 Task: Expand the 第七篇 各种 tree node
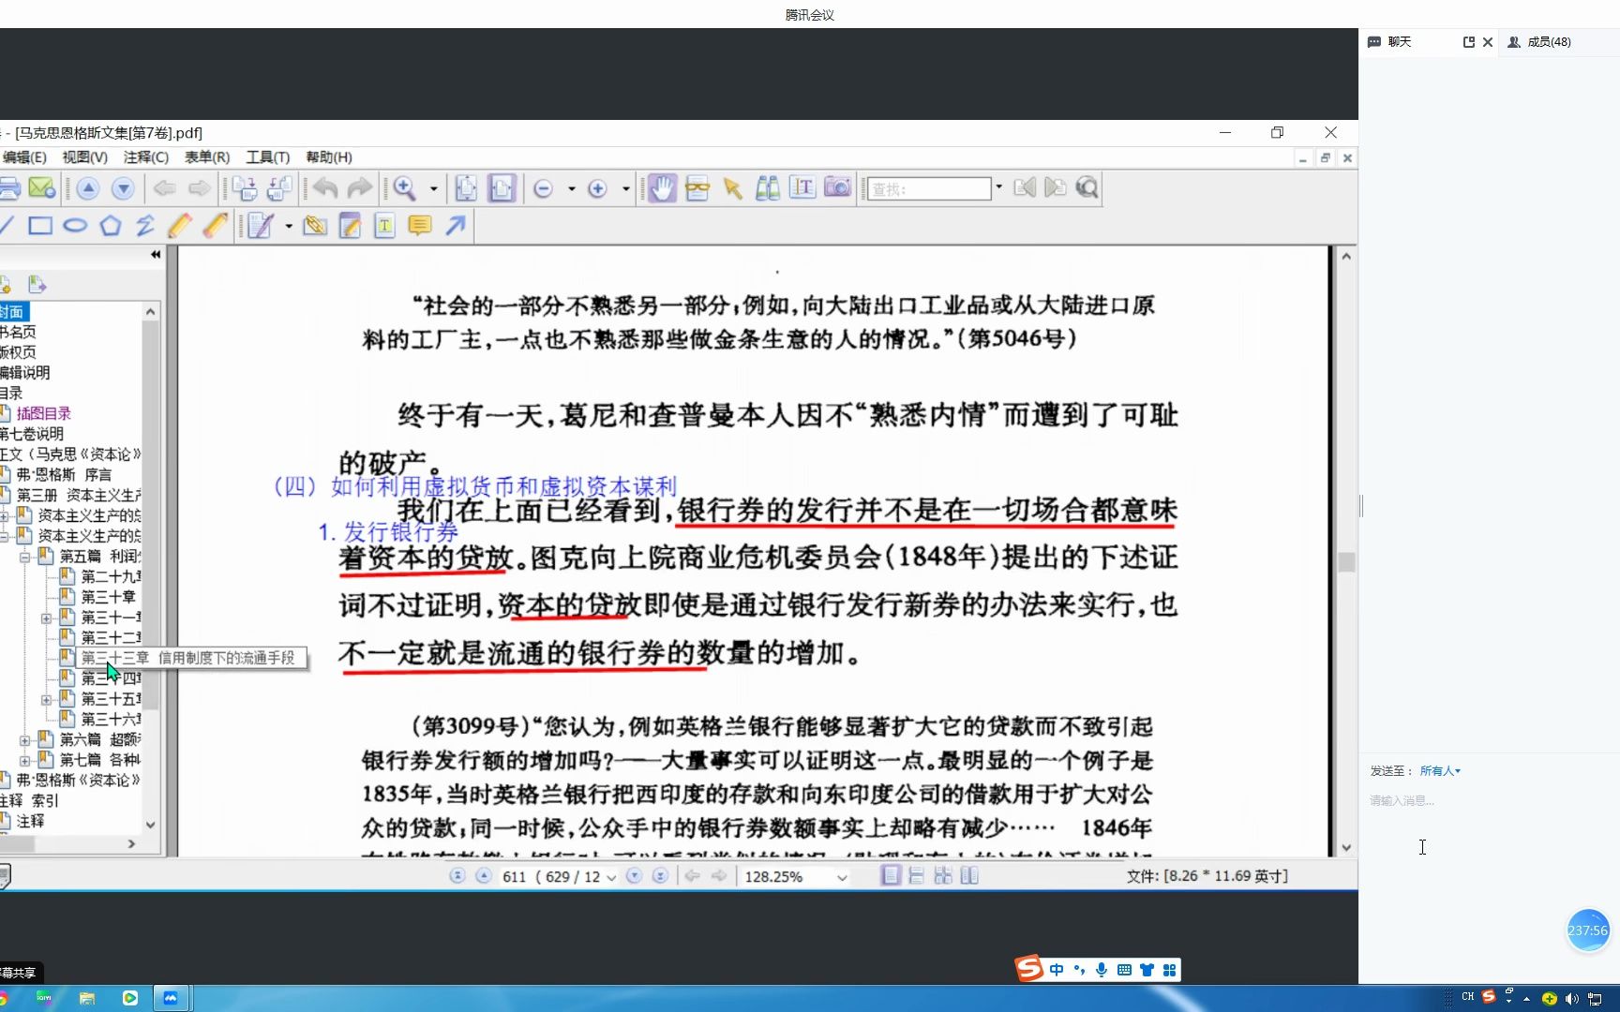(25, 761)
